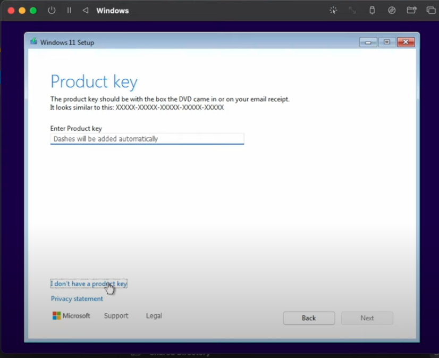Image resolution: width=439 pixels, height=358 pixels.
Task: Close the Windows 11 Setup dialog
Action: tap(406, 42)
